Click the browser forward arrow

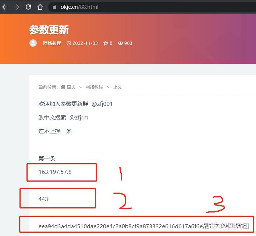coord(17,7)
